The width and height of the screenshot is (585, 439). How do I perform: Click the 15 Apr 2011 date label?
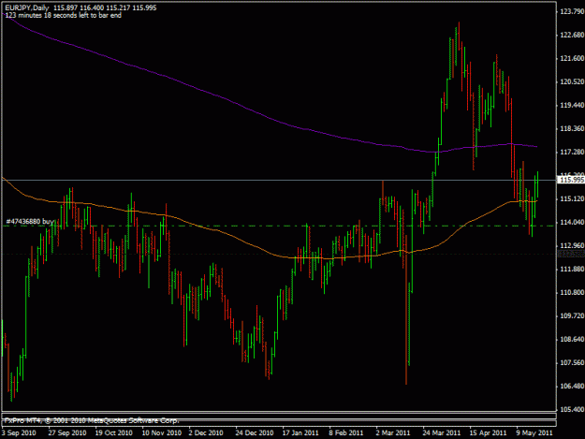(x=488, y=433)
